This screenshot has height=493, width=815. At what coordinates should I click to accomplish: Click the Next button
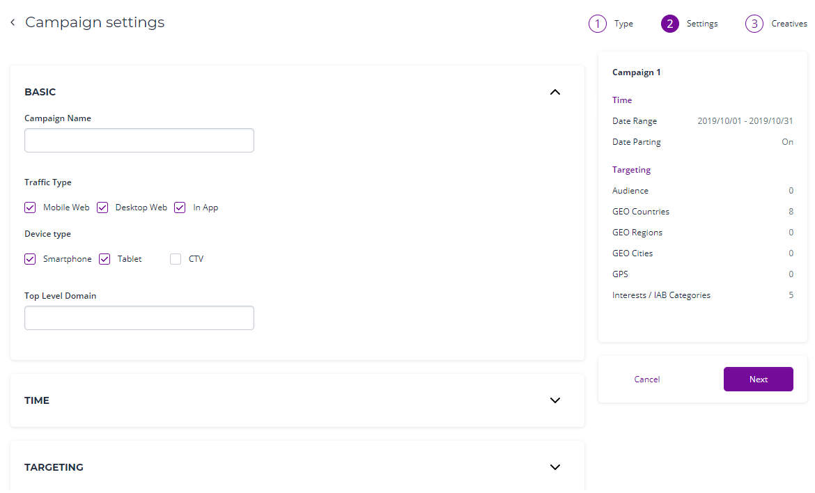click(758, 379)
